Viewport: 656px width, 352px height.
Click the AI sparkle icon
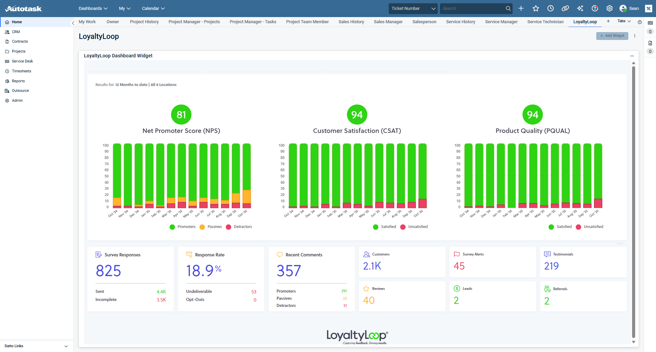click(x=580, y=9)
